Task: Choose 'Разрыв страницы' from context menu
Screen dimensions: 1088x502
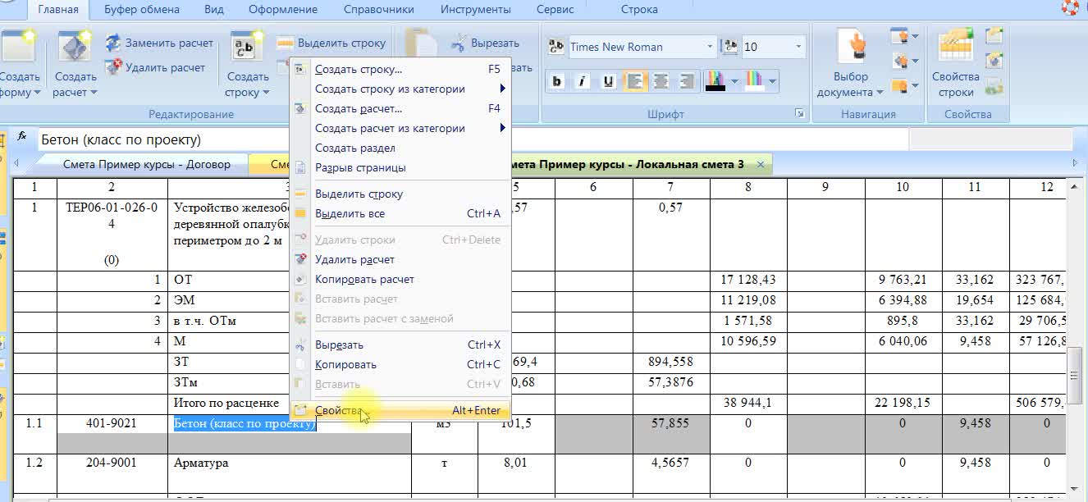Action: (x=400, y=167)
